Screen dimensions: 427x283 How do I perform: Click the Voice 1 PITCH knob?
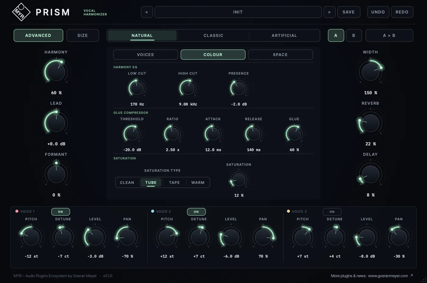[31, 237]
